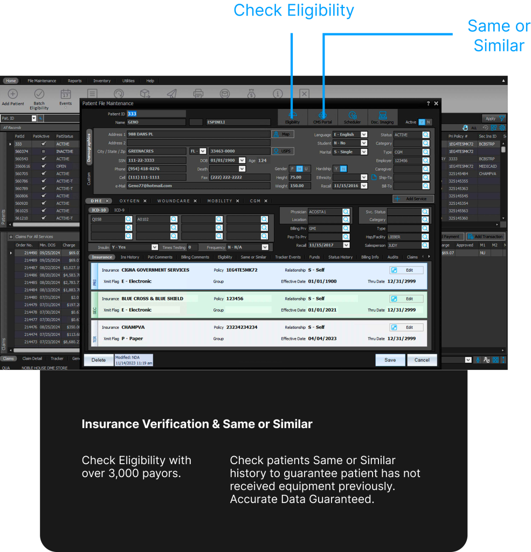This screenshot has height=552, width=531.
Task: Select gender F on the Gender toggle
Action: [292, 169]
